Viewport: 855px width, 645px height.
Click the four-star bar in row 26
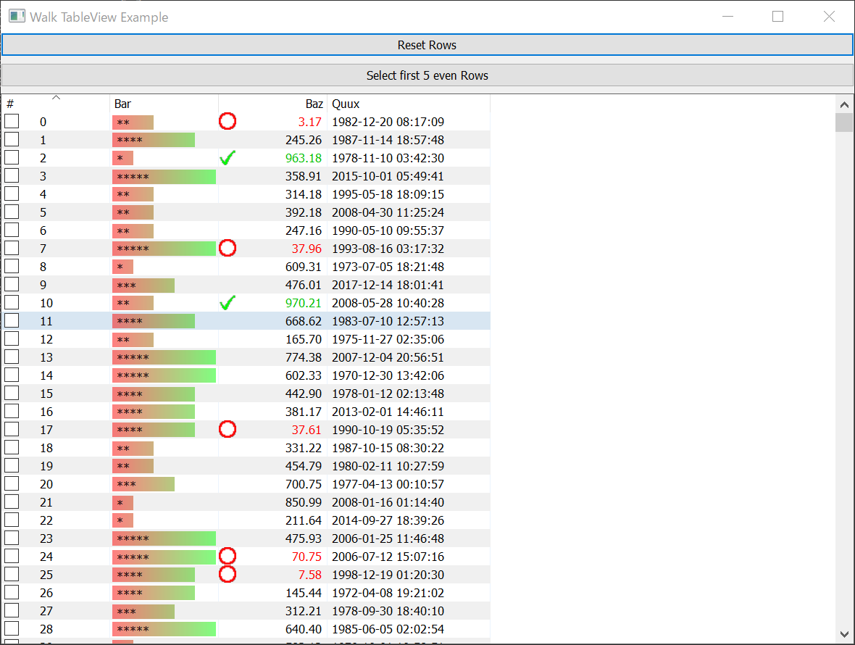coord(154,593)
